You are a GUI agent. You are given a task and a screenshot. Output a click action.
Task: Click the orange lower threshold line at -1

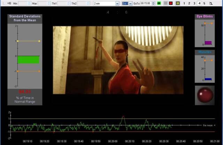coord(29,71)
